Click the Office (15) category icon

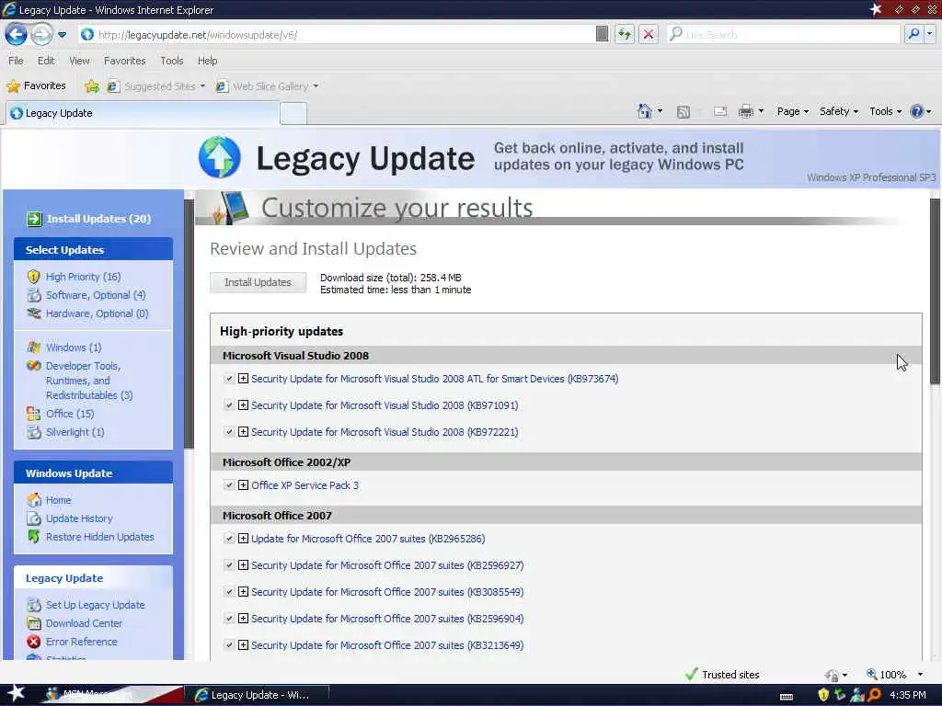point(34,414)
